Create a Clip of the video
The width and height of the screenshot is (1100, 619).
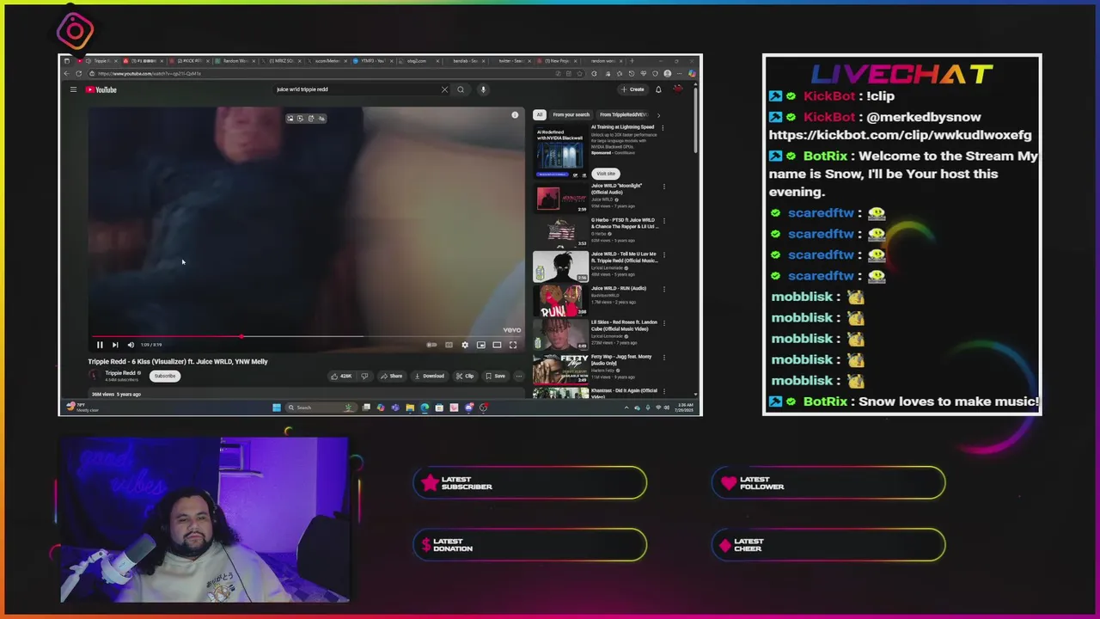(x=465, y=376)
